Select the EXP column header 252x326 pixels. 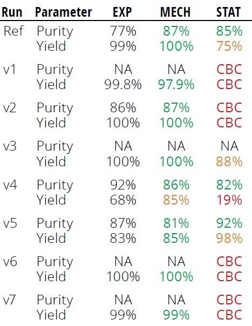point(122,12)
